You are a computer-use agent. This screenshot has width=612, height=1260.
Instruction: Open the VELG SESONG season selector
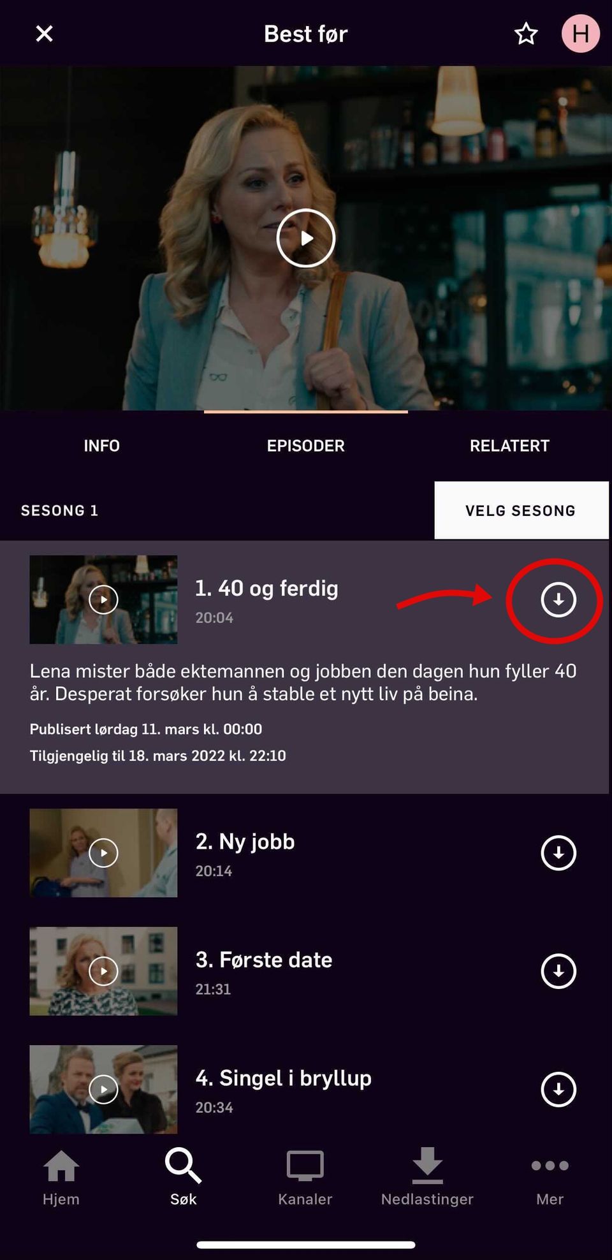pyautogui.click(x=521, y=510)
